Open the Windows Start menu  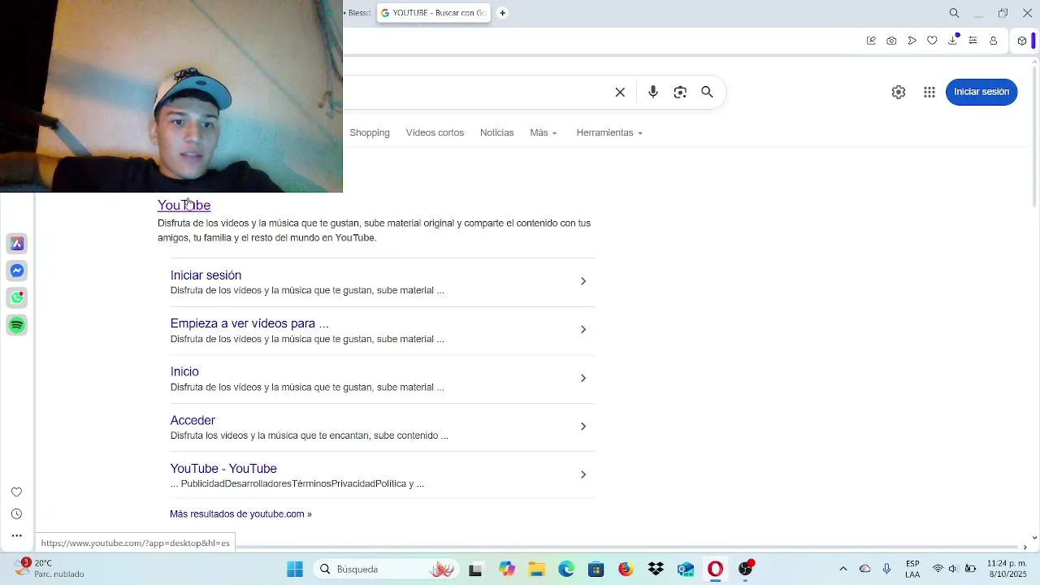coord(294,569)
